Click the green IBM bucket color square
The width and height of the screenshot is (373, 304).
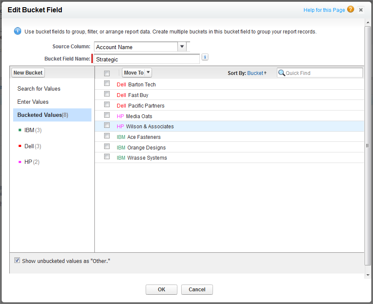[x=20, y=130]
